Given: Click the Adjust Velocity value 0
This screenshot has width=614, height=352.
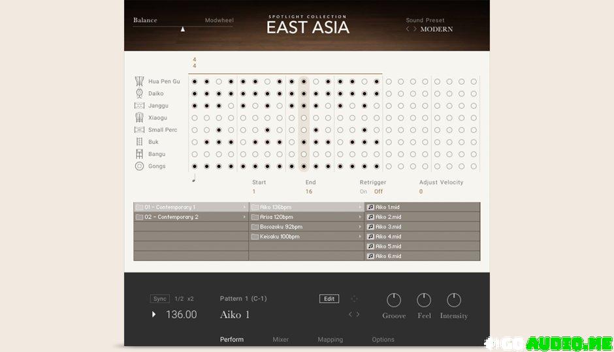Looking at the screenshot, I should pos(421,192).
